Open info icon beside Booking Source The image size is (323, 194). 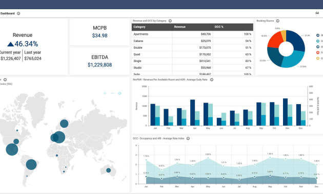(x=278, y=21)
